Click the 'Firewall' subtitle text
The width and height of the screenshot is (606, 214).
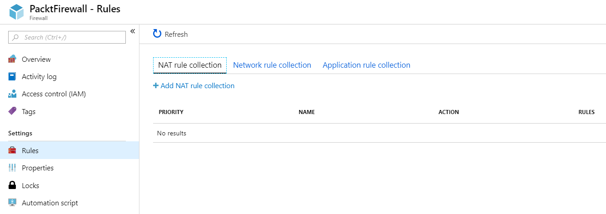click(39, 18)
